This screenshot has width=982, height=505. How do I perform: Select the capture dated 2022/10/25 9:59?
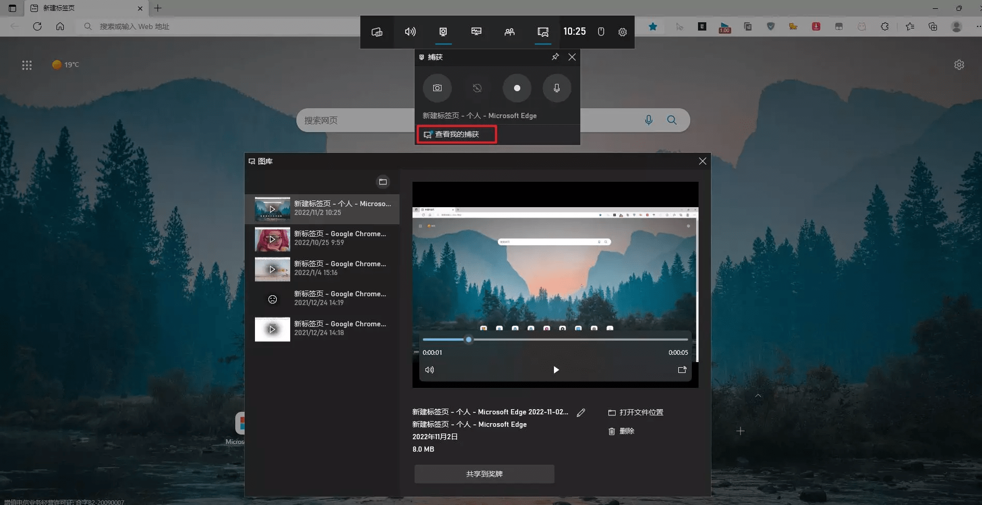322,239
